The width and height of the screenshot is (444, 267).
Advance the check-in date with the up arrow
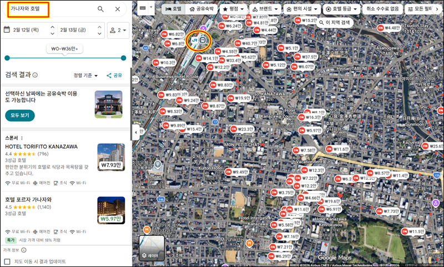pos(52,27)
